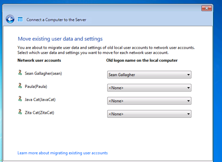
Task: Close the Connect a Computer wizard window
Action: (x=207, y=8)
